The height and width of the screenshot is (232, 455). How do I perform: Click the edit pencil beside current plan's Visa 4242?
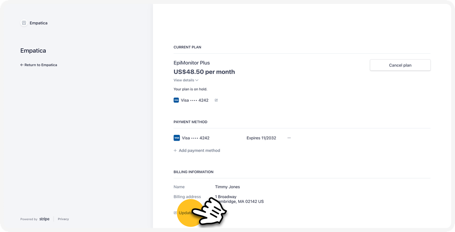pyautogui.click(x=216, y=100)
